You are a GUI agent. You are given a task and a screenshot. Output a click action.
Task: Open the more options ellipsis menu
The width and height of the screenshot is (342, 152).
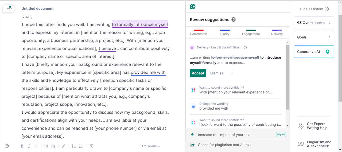coord(231,73)
